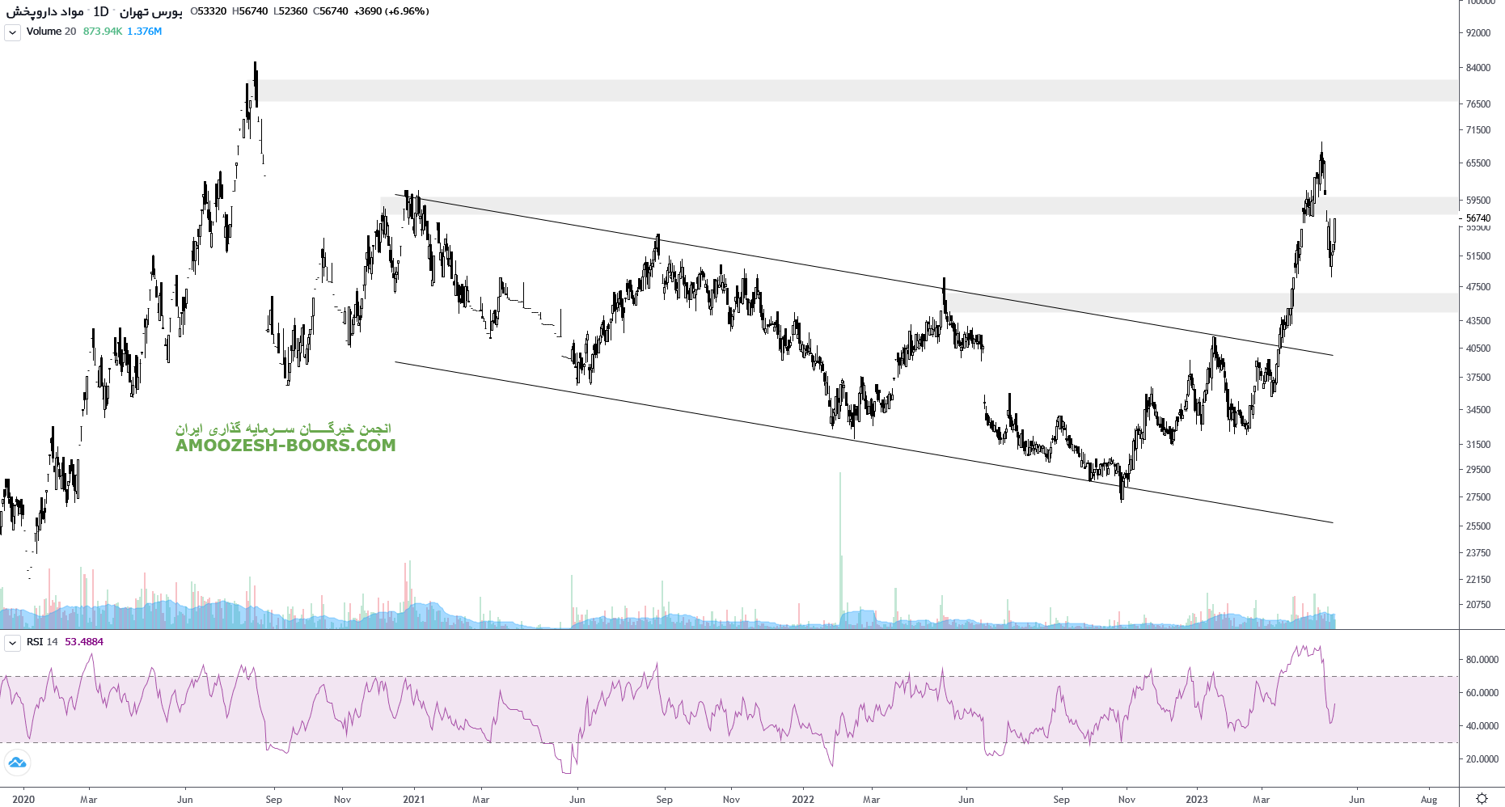Click the RSI value 53.4884 readout

point(84,642)
